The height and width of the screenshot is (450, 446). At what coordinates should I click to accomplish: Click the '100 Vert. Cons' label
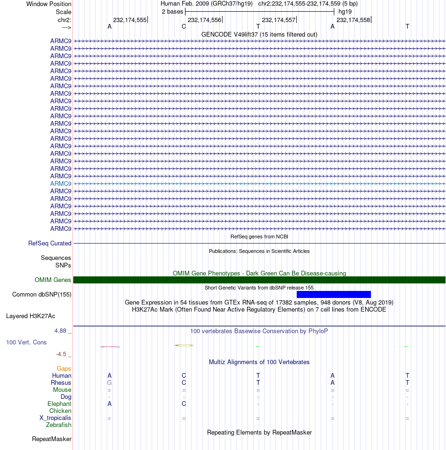26,343
